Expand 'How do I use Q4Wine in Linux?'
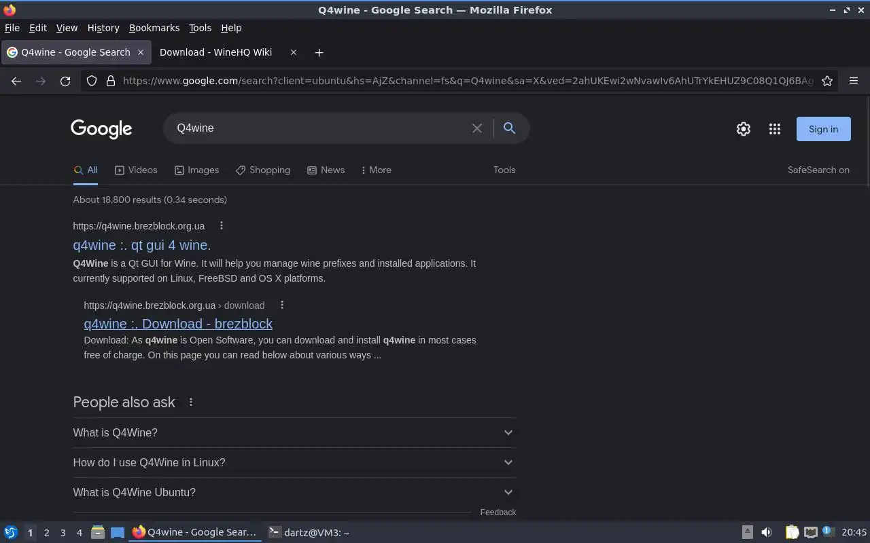Viewport: 870px width, 543px height. click(x=294, y=462)
